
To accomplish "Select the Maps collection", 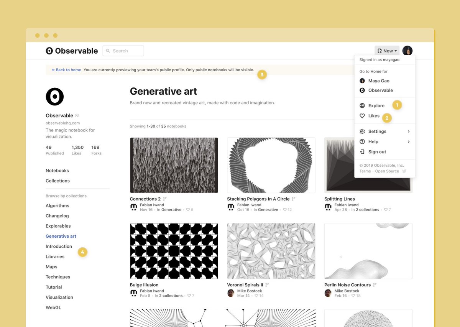I will 51,267.
